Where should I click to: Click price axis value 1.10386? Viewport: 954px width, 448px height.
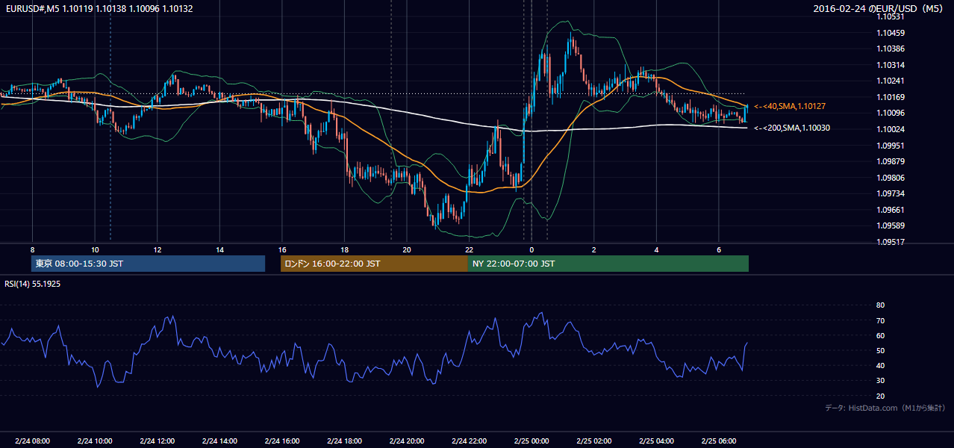point(890,49)
